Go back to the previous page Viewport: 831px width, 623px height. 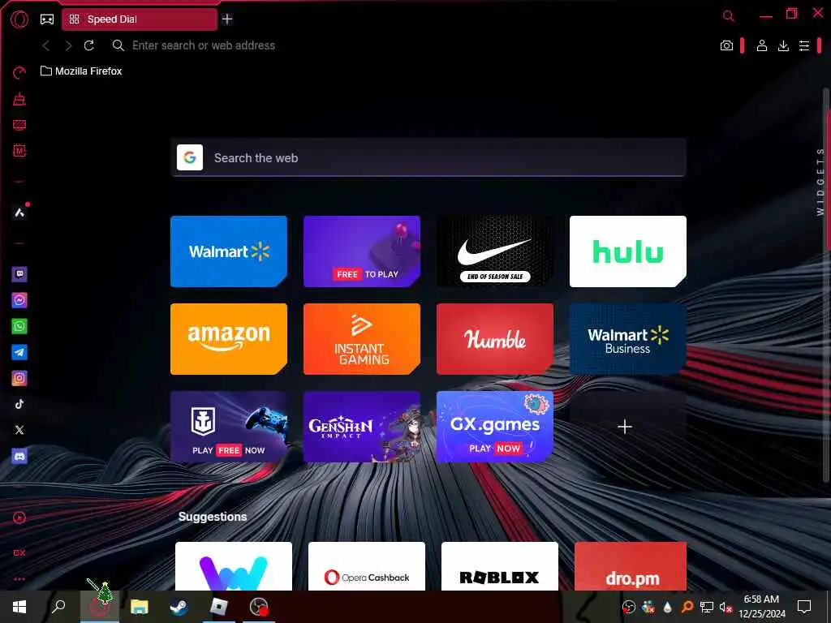click(x=46, y=45)
